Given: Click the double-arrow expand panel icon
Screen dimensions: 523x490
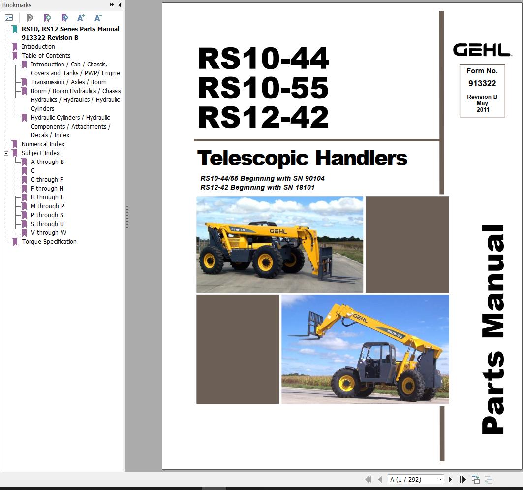Looking at the screenshot, I should coord(112,5).
